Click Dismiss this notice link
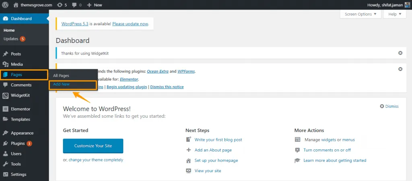 [167, 87]
